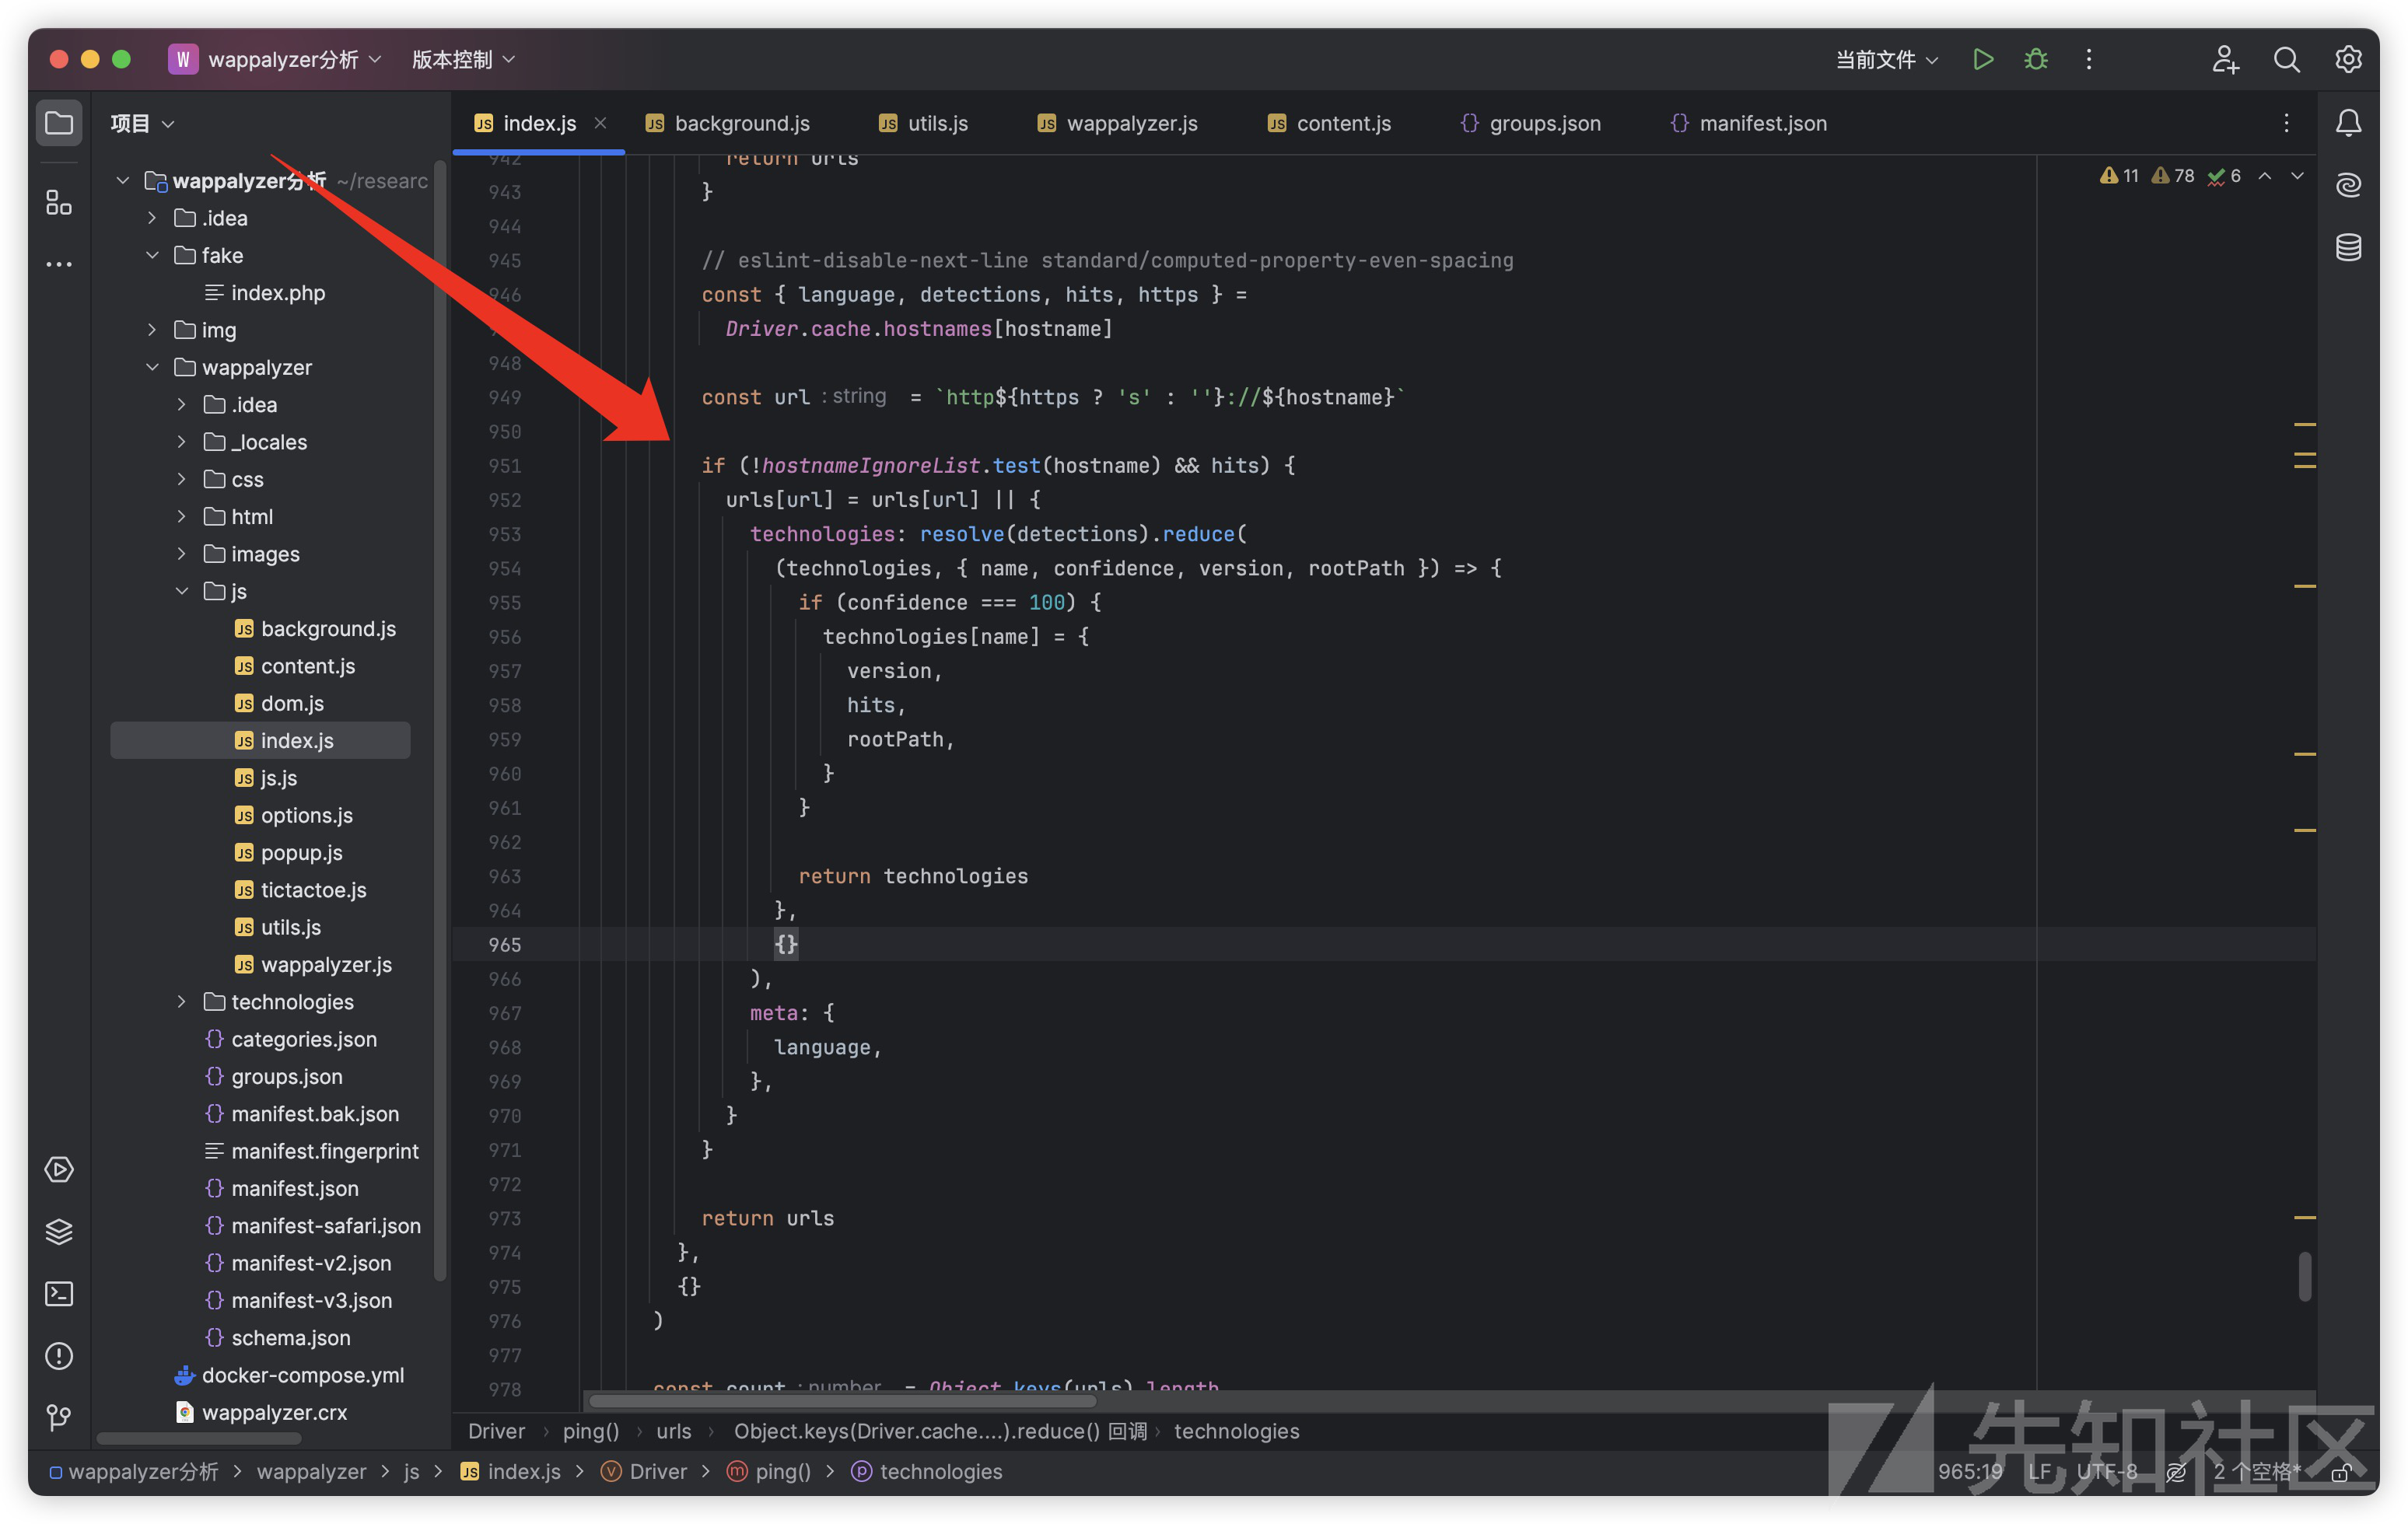Expand the img folder in project tree
Viewport: 2408px width, 1524px height.
(152, 330)
